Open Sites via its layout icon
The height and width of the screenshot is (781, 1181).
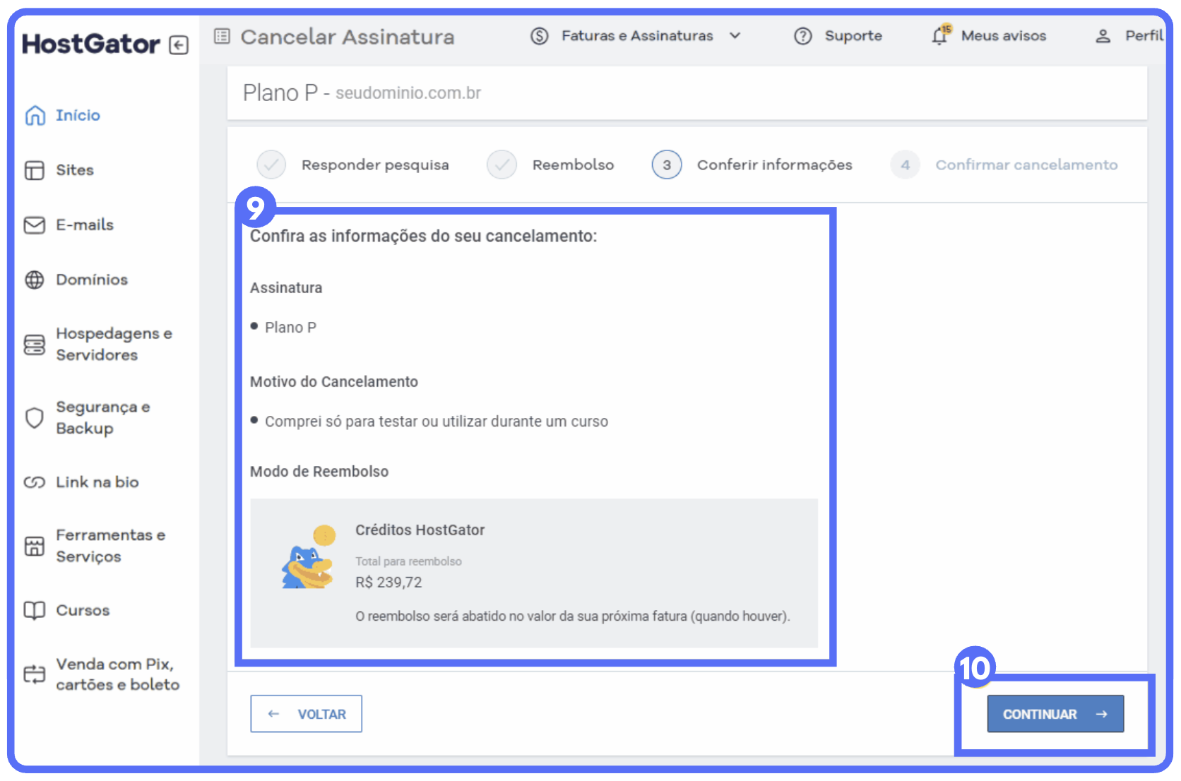click(x=35, y=170)
